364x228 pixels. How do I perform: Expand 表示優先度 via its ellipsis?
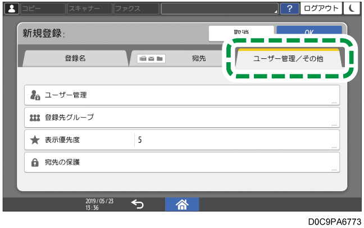[x=334, y=148]
